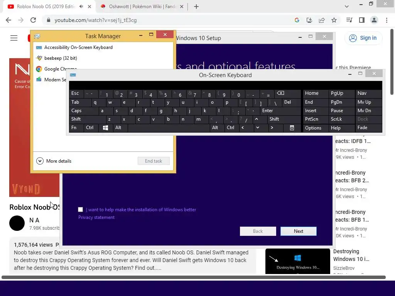This screenshot has width=395, height=296.
Task: Click the PgDn key on On-Screen Keyboard
Action: [x=341, y=102]
